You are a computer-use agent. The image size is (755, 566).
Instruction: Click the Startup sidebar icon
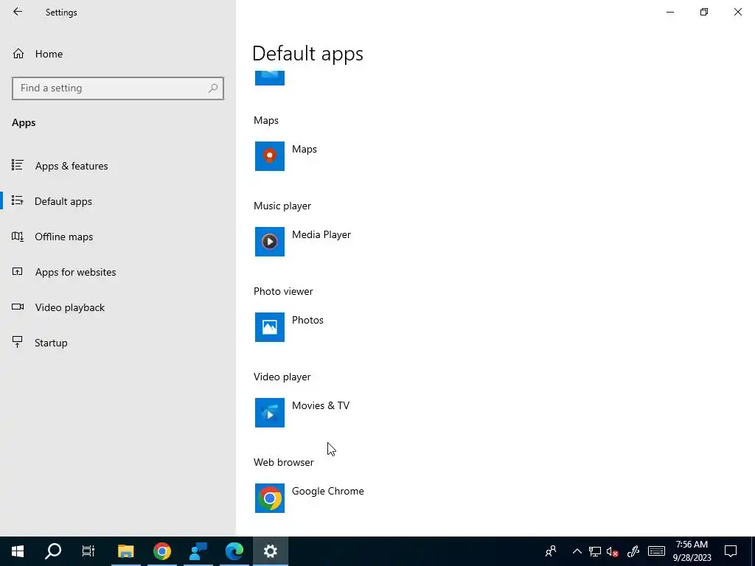coord(18,342)
